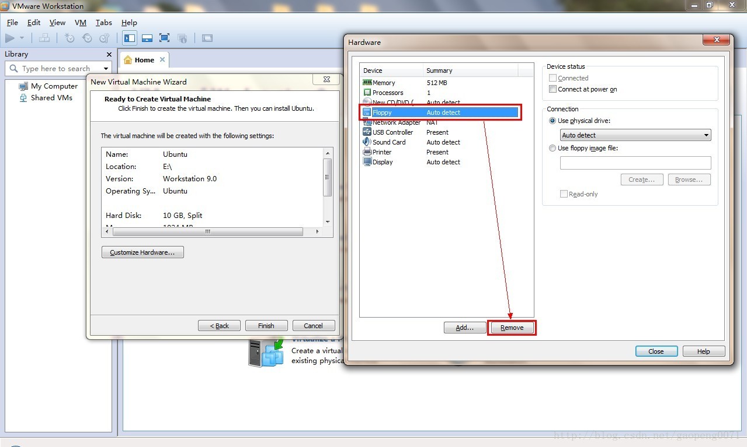Image resolution: width=747 pixels, height=447 pixels.
Task: Open the Auto detect physical drive dropdown
Action: (635, 135)
